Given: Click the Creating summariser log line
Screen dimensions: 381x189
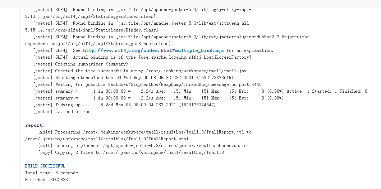Looking at the screenshot, I should coord(81,64).
